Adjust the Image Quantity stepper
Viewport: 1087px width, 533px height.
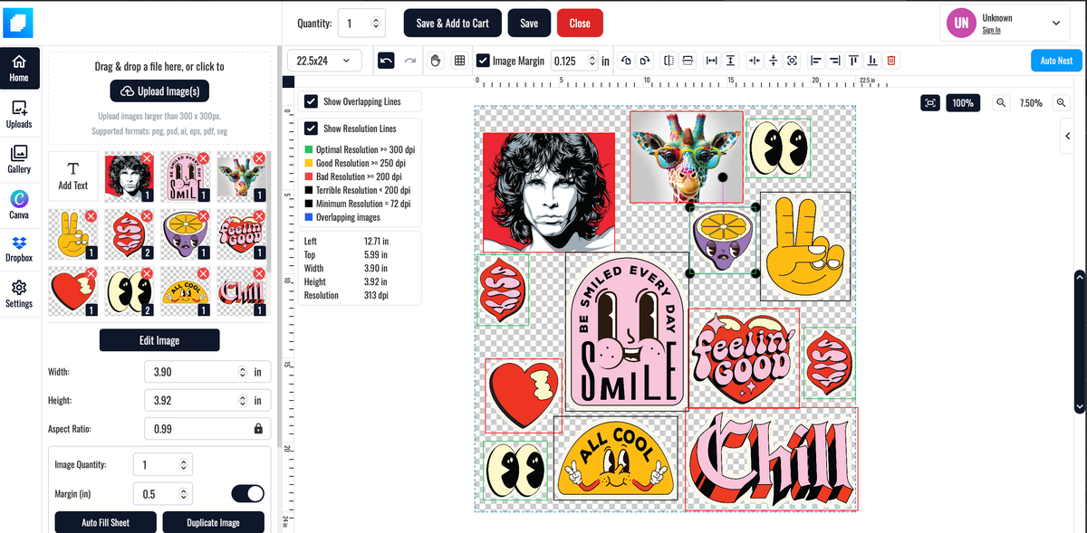point(183,465)
